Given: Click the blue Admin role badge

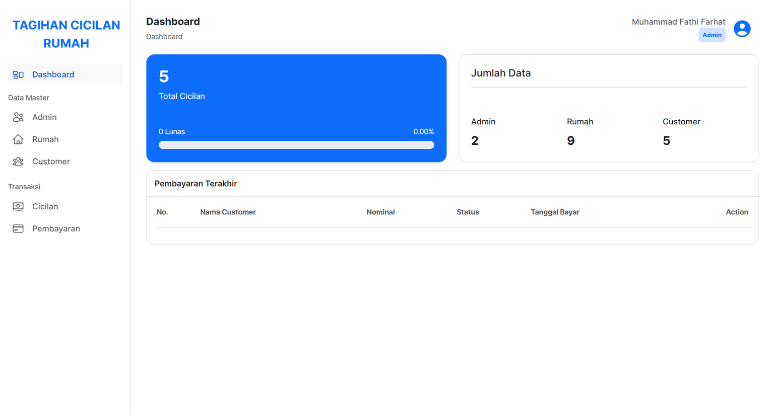Looking at the screenshot, I should (x=712, y=35).
